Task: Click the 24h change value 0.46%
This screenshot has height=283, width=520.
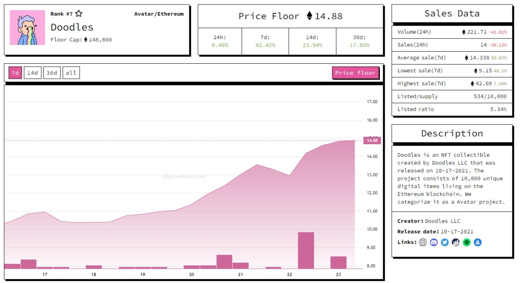Action: [x=220, y=45]
